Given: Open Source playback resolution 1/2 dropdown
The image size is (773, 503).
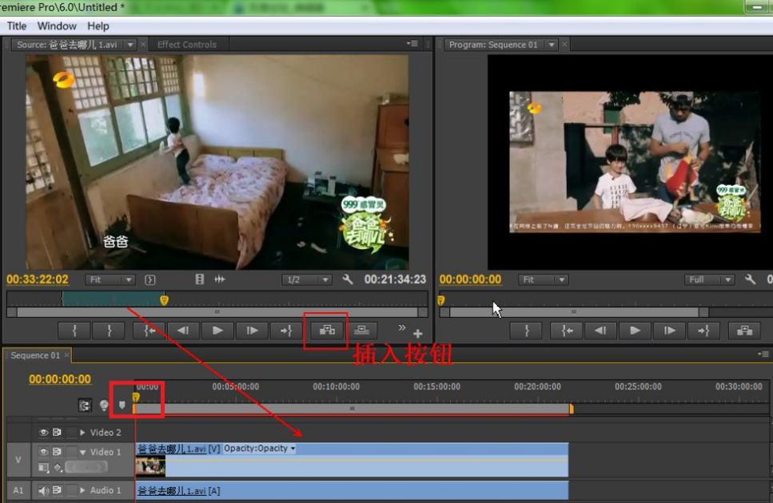Looking at the screenshot, I should 306,280.
